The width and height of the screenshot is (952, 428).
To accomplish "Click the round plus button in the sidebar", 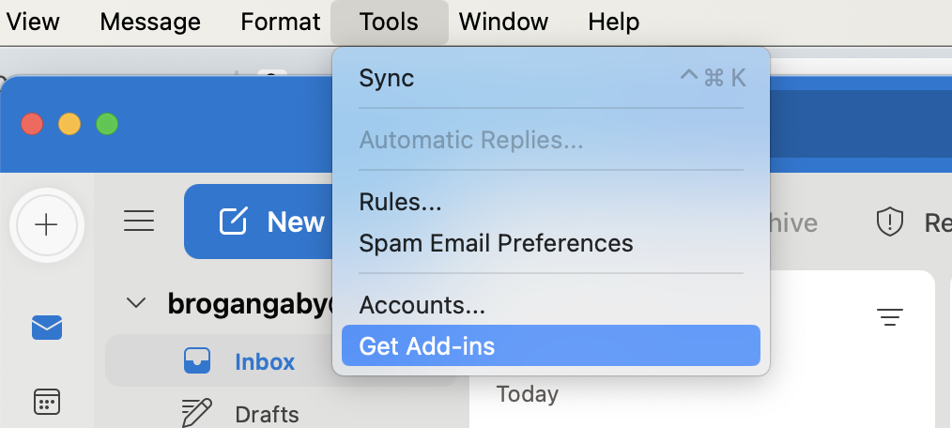I will coord(46,224).
